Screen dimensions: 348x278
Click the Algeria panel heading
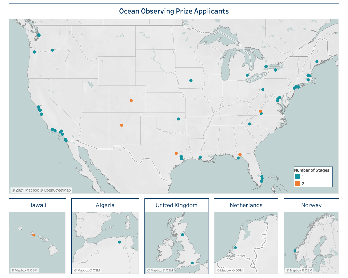(x=105, y=205)
